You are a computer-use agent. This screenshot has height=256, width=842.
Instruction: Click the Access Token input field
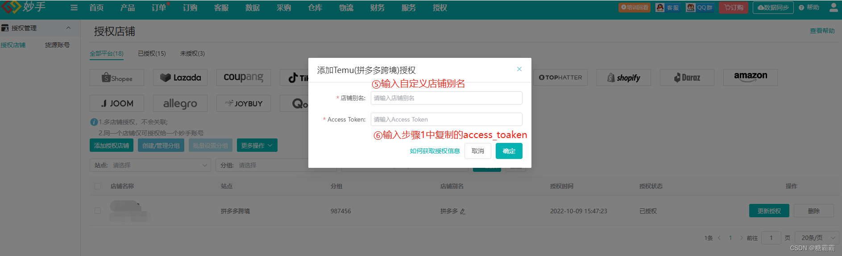pyautogui.click(x=446, y=119)
